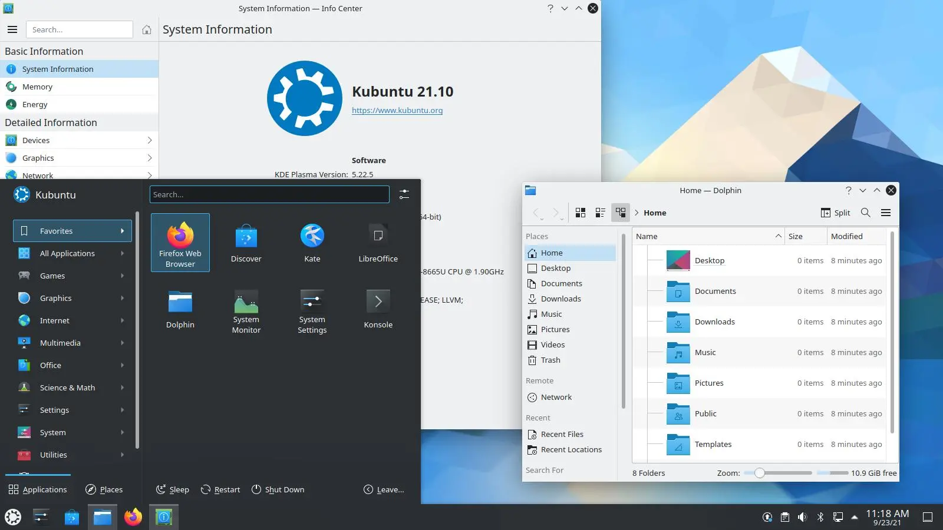Toggle Split view in Dolphin
This screenshot has width=943, height=530.
click(835, 213)
